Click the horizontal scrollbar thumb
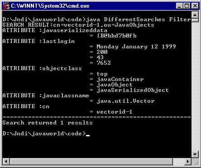Image resolution: width=201 pixels, height=168 pixels. point(91,161)
